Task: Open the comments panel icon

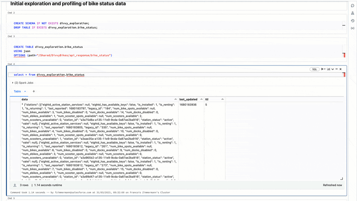Action: coord(353,6)
